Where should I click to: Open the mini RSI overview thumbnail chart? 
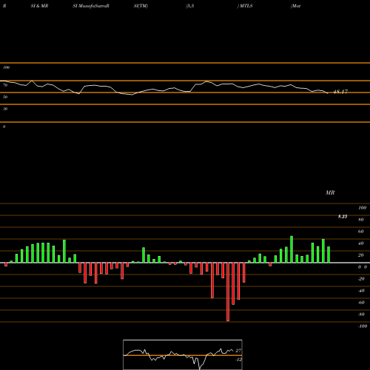click(183, 354)
